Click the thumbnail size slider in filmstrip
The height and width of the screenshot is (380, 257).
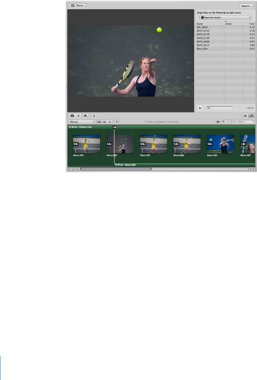[x=73, y=169]
